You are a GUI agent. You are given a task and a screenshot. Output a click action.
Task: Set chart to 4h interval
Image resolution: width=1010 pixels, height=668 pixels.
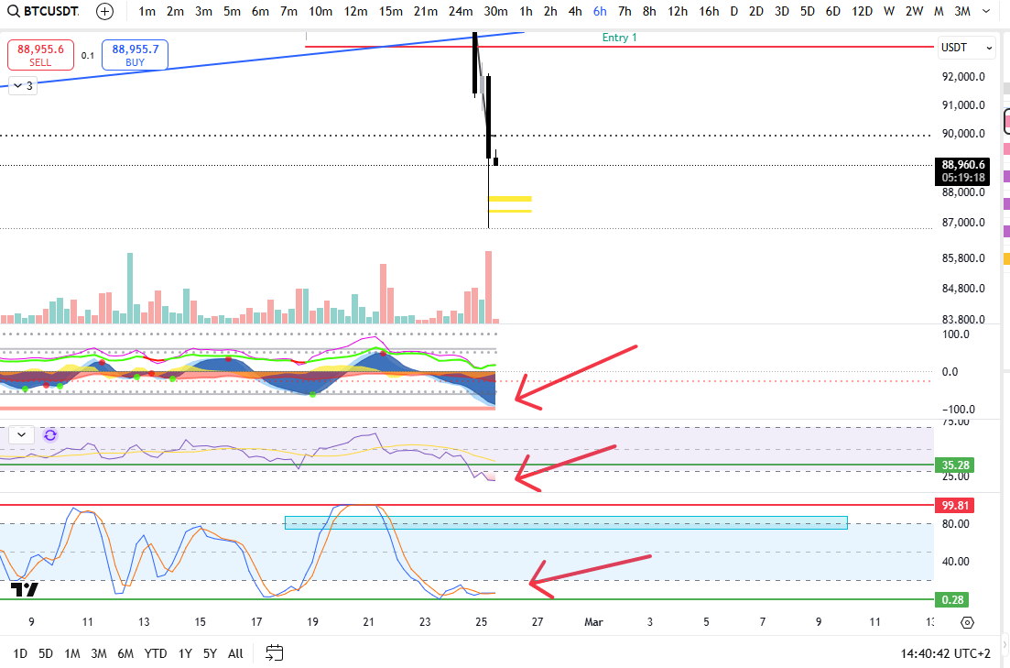point(575,11)
